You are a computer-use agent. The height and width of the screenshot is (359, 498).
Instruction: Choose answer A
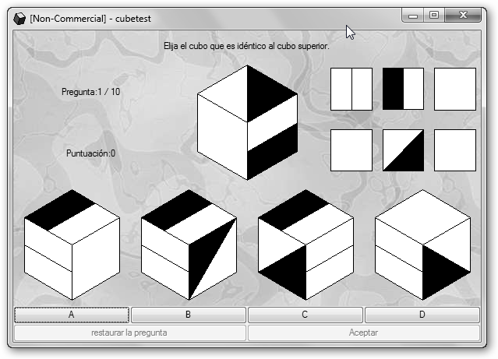(x=72, y=315)
